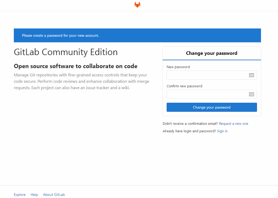Click the blue Change your password button

212,107
